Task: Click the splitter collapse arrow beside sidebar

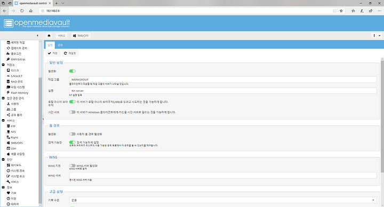Action: [43, 119]
